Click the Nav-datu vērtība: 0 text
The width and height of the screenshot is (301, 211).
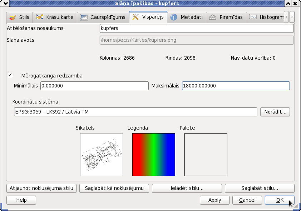click(253, 58)
